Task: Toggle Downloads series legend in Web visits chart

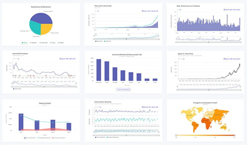Action: [x=99, y=41]
